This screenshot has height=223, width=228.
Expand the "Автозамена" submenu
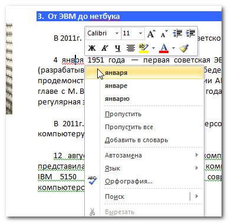144,155
